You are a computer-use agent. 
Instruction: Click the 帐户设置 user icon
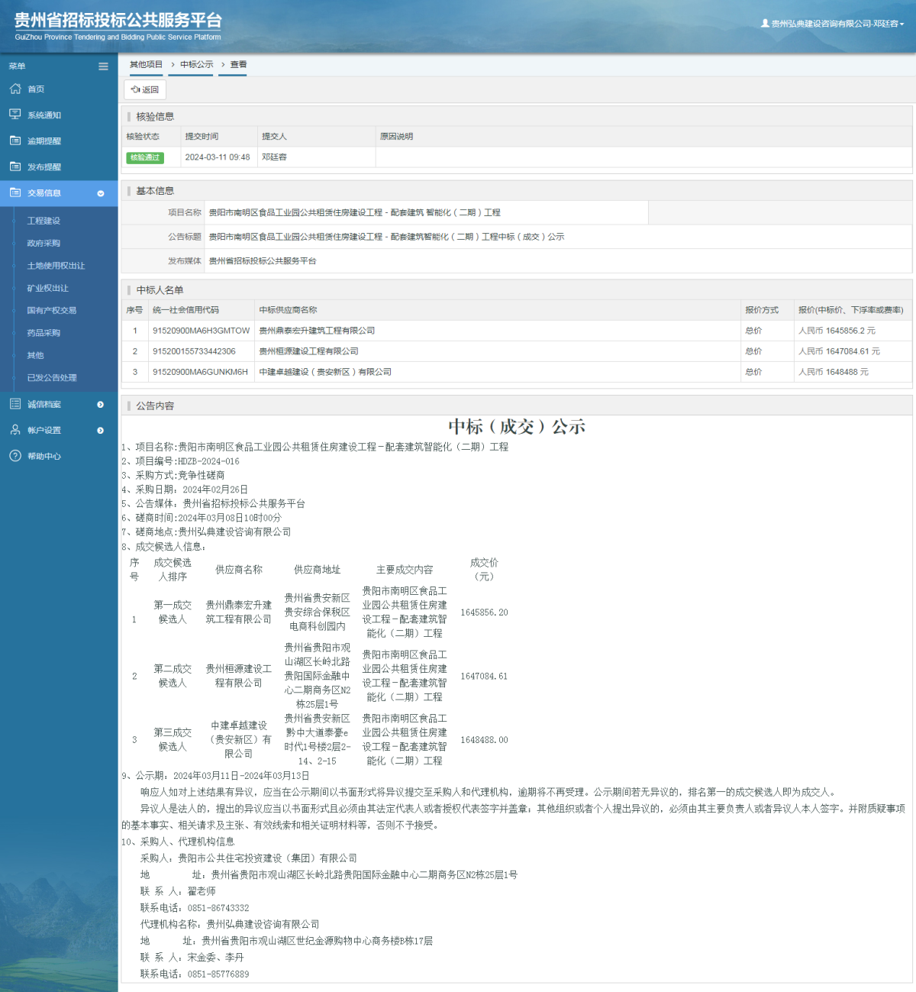tap(15, 430)
